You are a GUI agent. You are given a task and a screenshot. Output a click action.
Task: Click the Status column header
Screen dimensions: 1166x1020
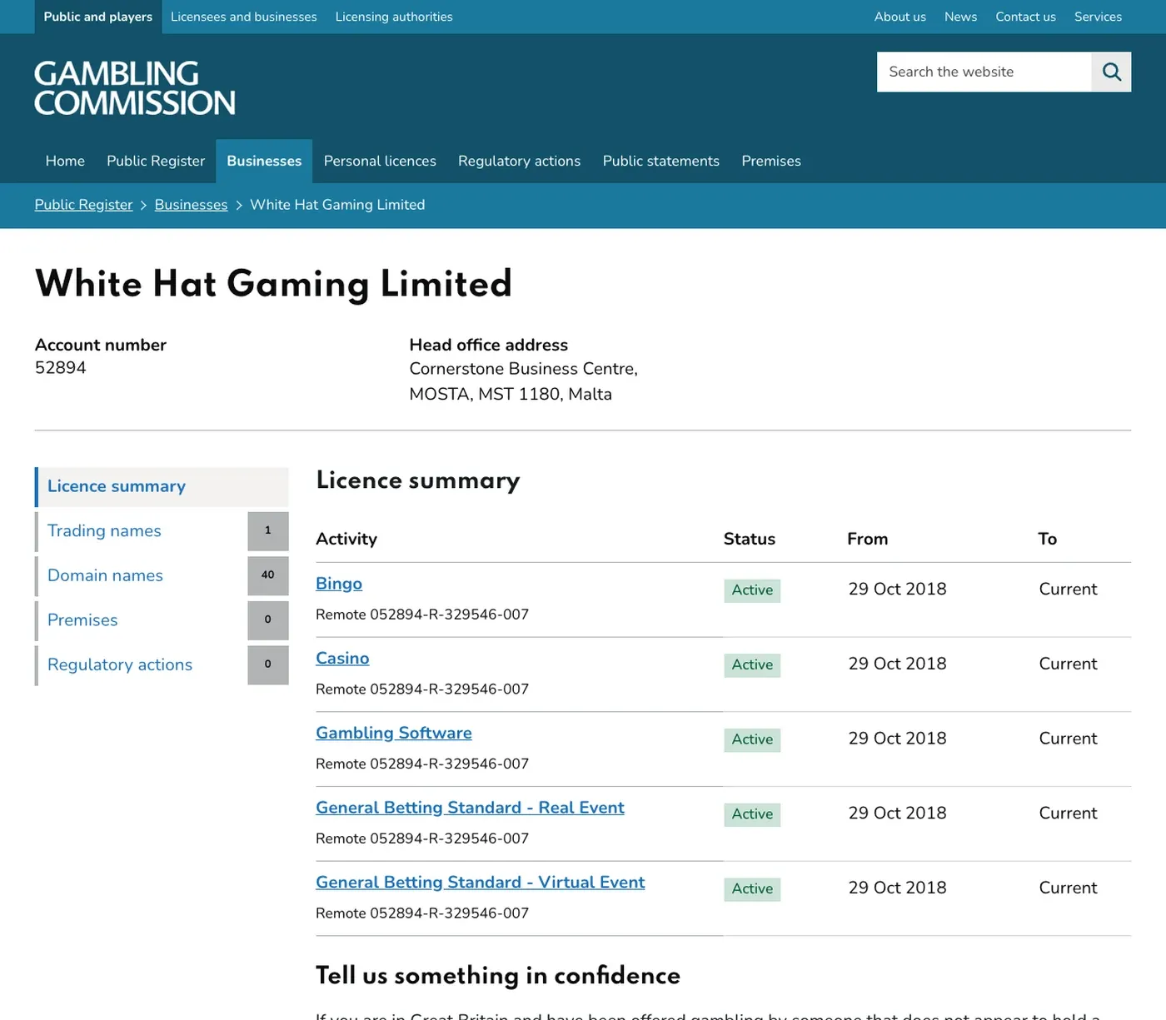(750, 540)
